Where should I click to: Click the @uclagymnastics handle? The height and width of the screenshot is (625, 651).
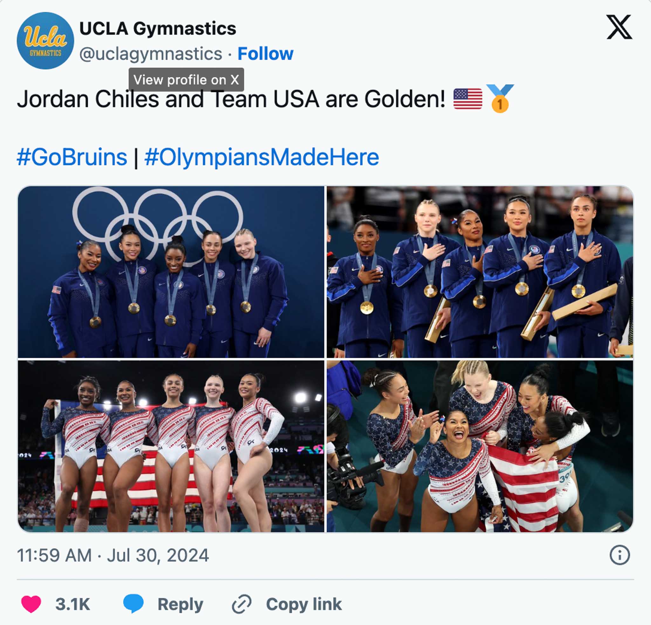[x=151, y=54]
